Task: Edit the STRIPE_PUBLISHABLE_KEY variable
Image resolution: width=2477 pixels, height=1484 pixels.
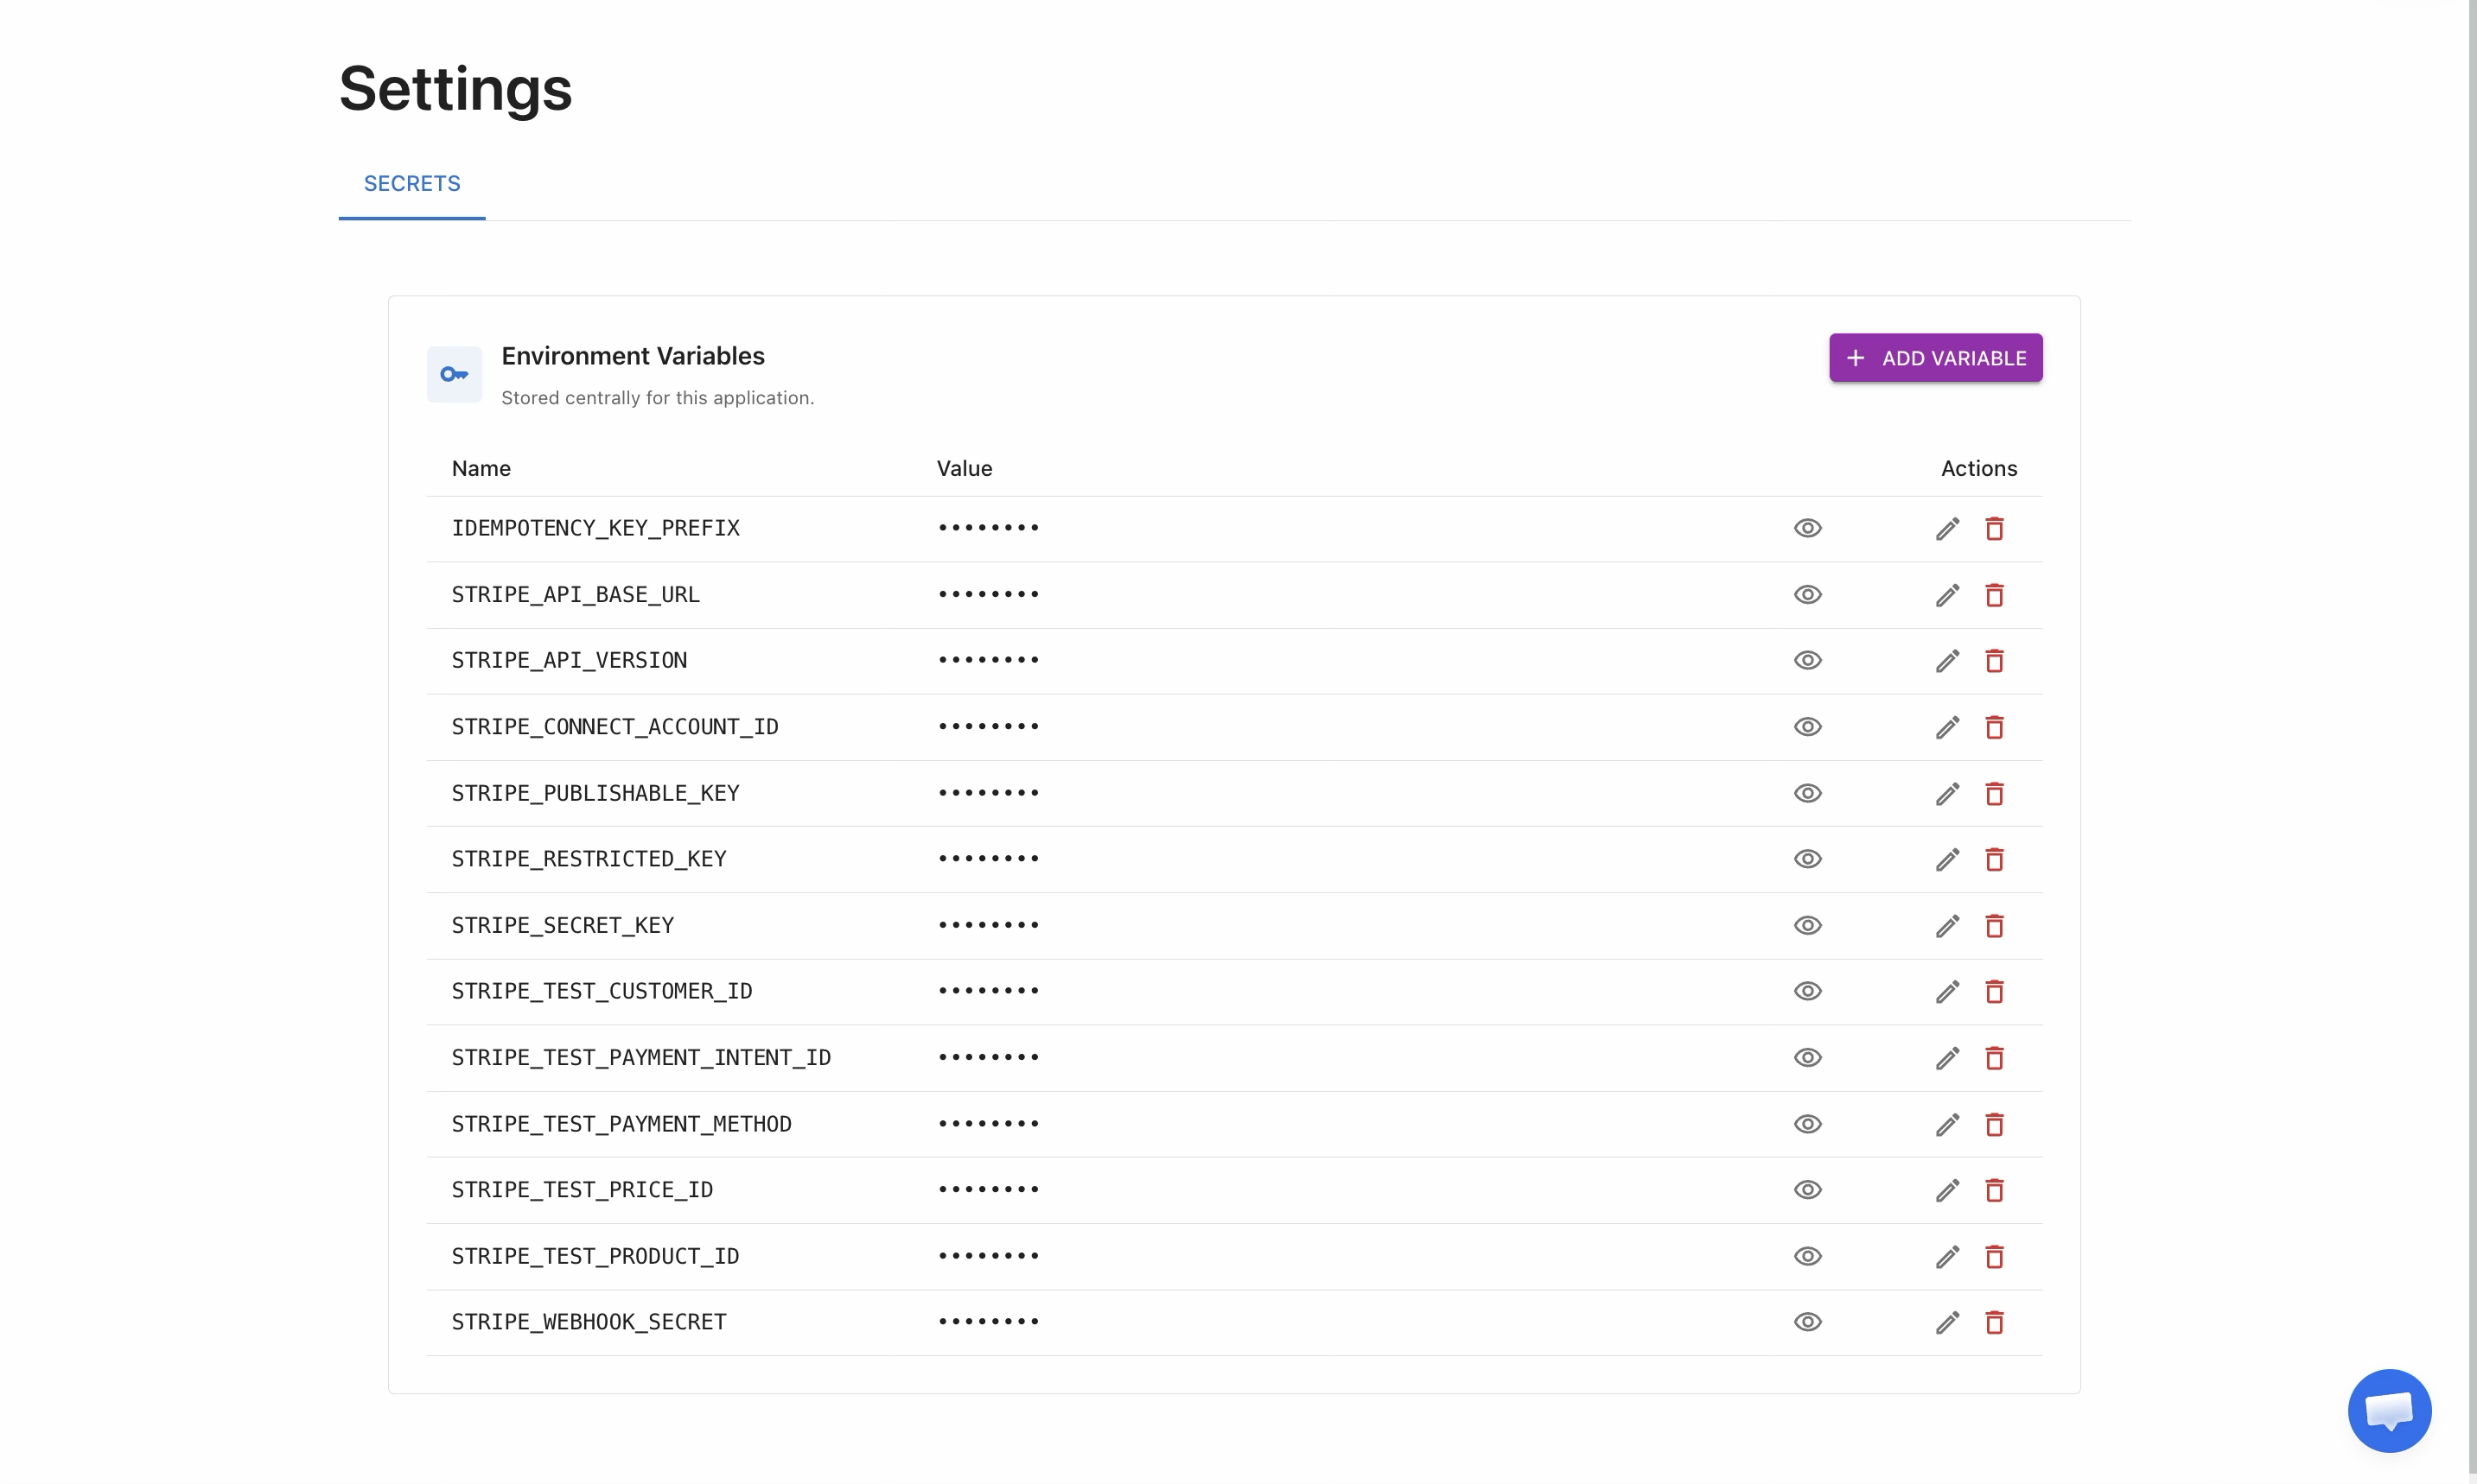Action: click(x=1947, y=794)
